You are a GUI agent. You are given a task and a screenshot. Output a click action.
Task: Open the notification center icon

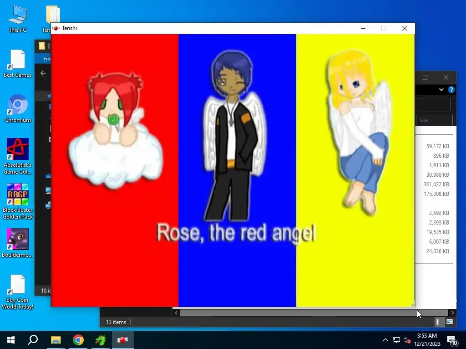click(452, 340)
